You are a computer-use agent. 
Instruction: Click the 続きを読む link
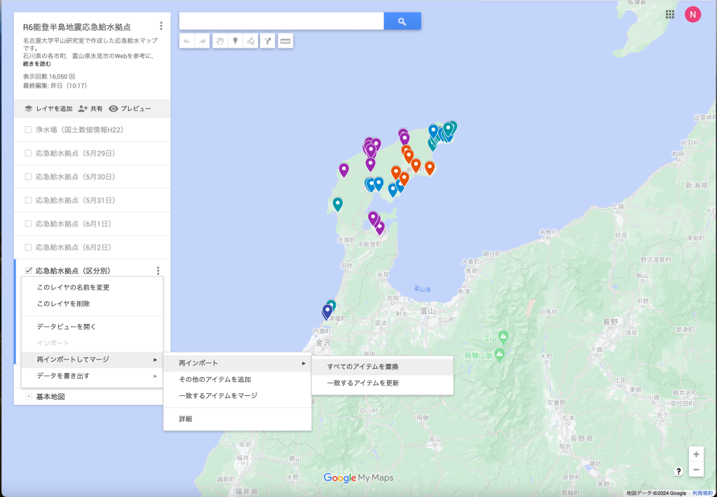tap(36, 64)
